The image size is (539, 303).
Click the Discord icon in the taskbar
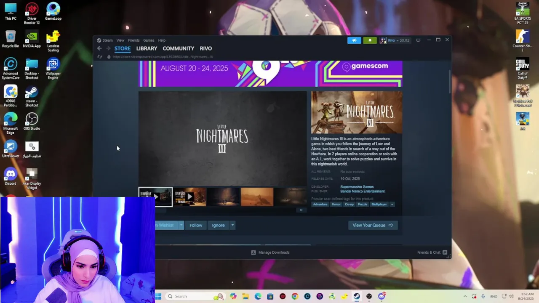click(382, 296)
